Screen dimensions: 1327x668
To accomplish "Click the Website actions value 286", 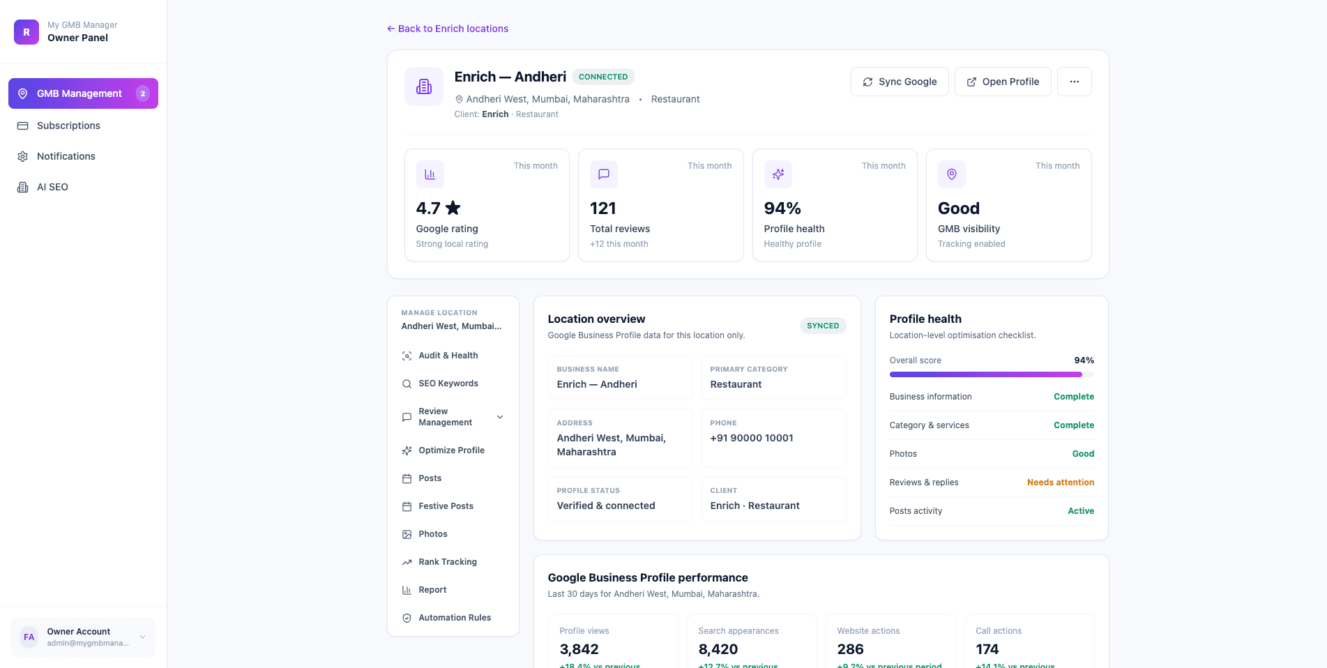I will click(850, 649).
